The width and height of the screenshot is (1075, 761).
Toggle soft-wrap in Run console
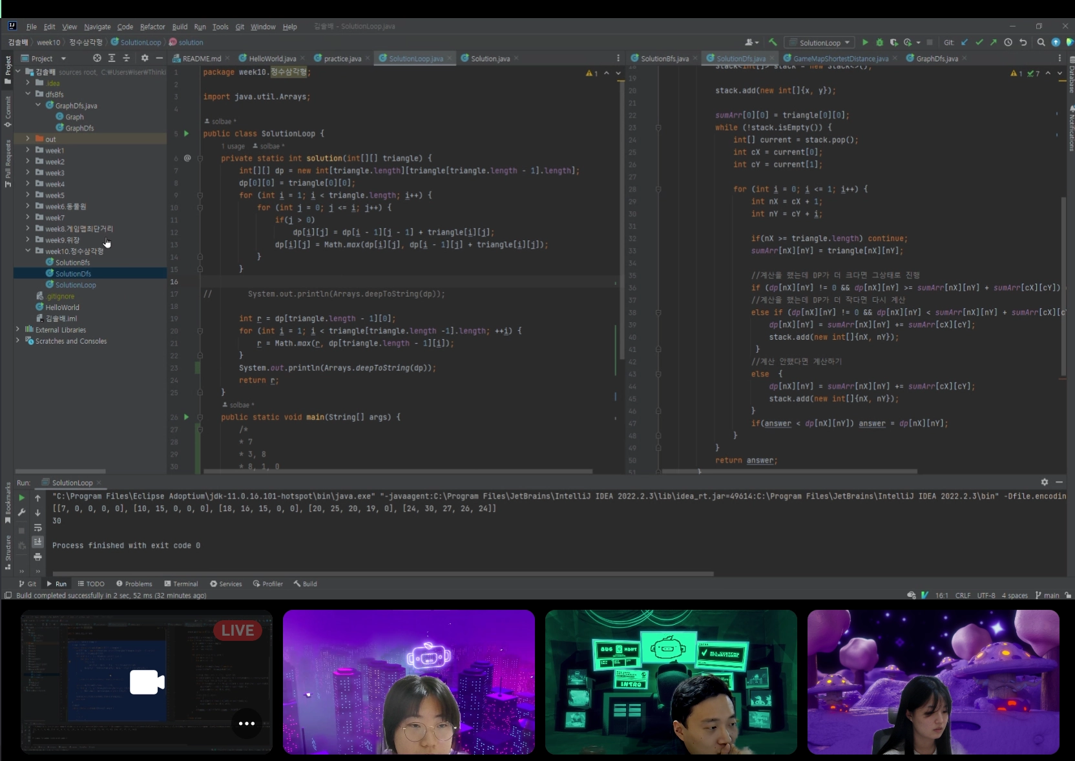pos(37,528)
